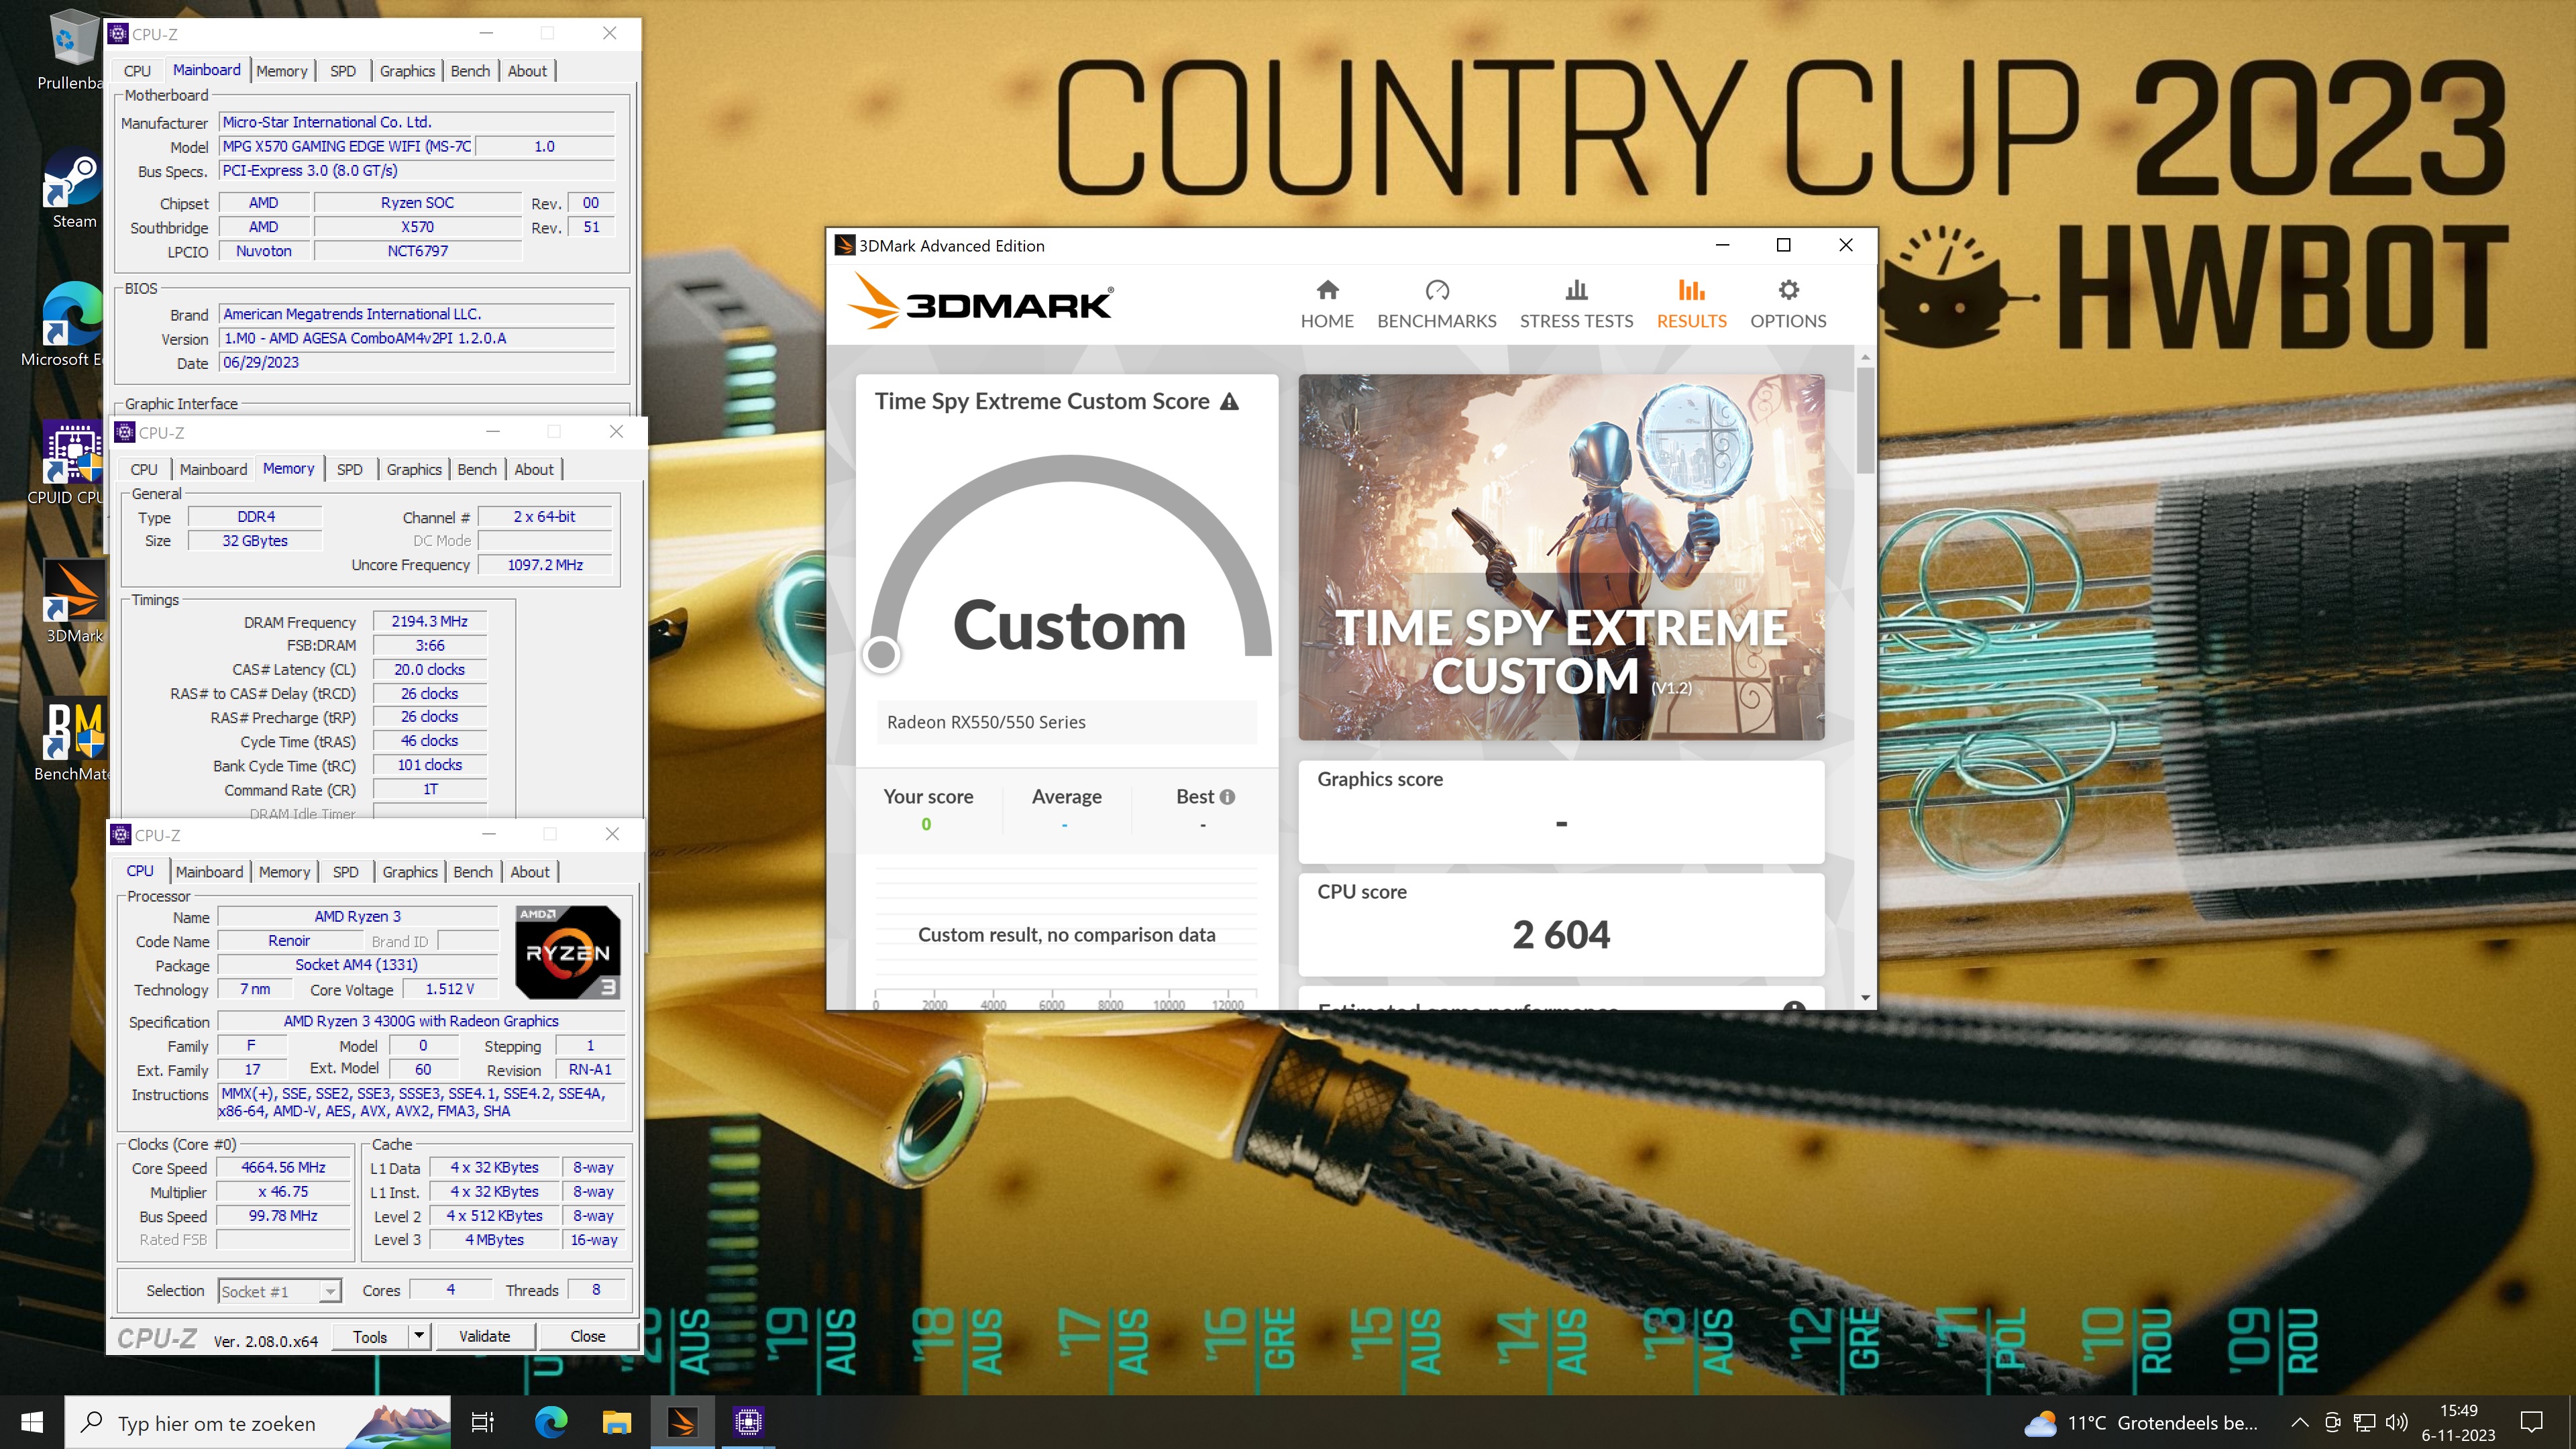Open the notification center icon
This screenshot has height=1449, width=2576.
pyautogui.click(x=2532, y=1422)
